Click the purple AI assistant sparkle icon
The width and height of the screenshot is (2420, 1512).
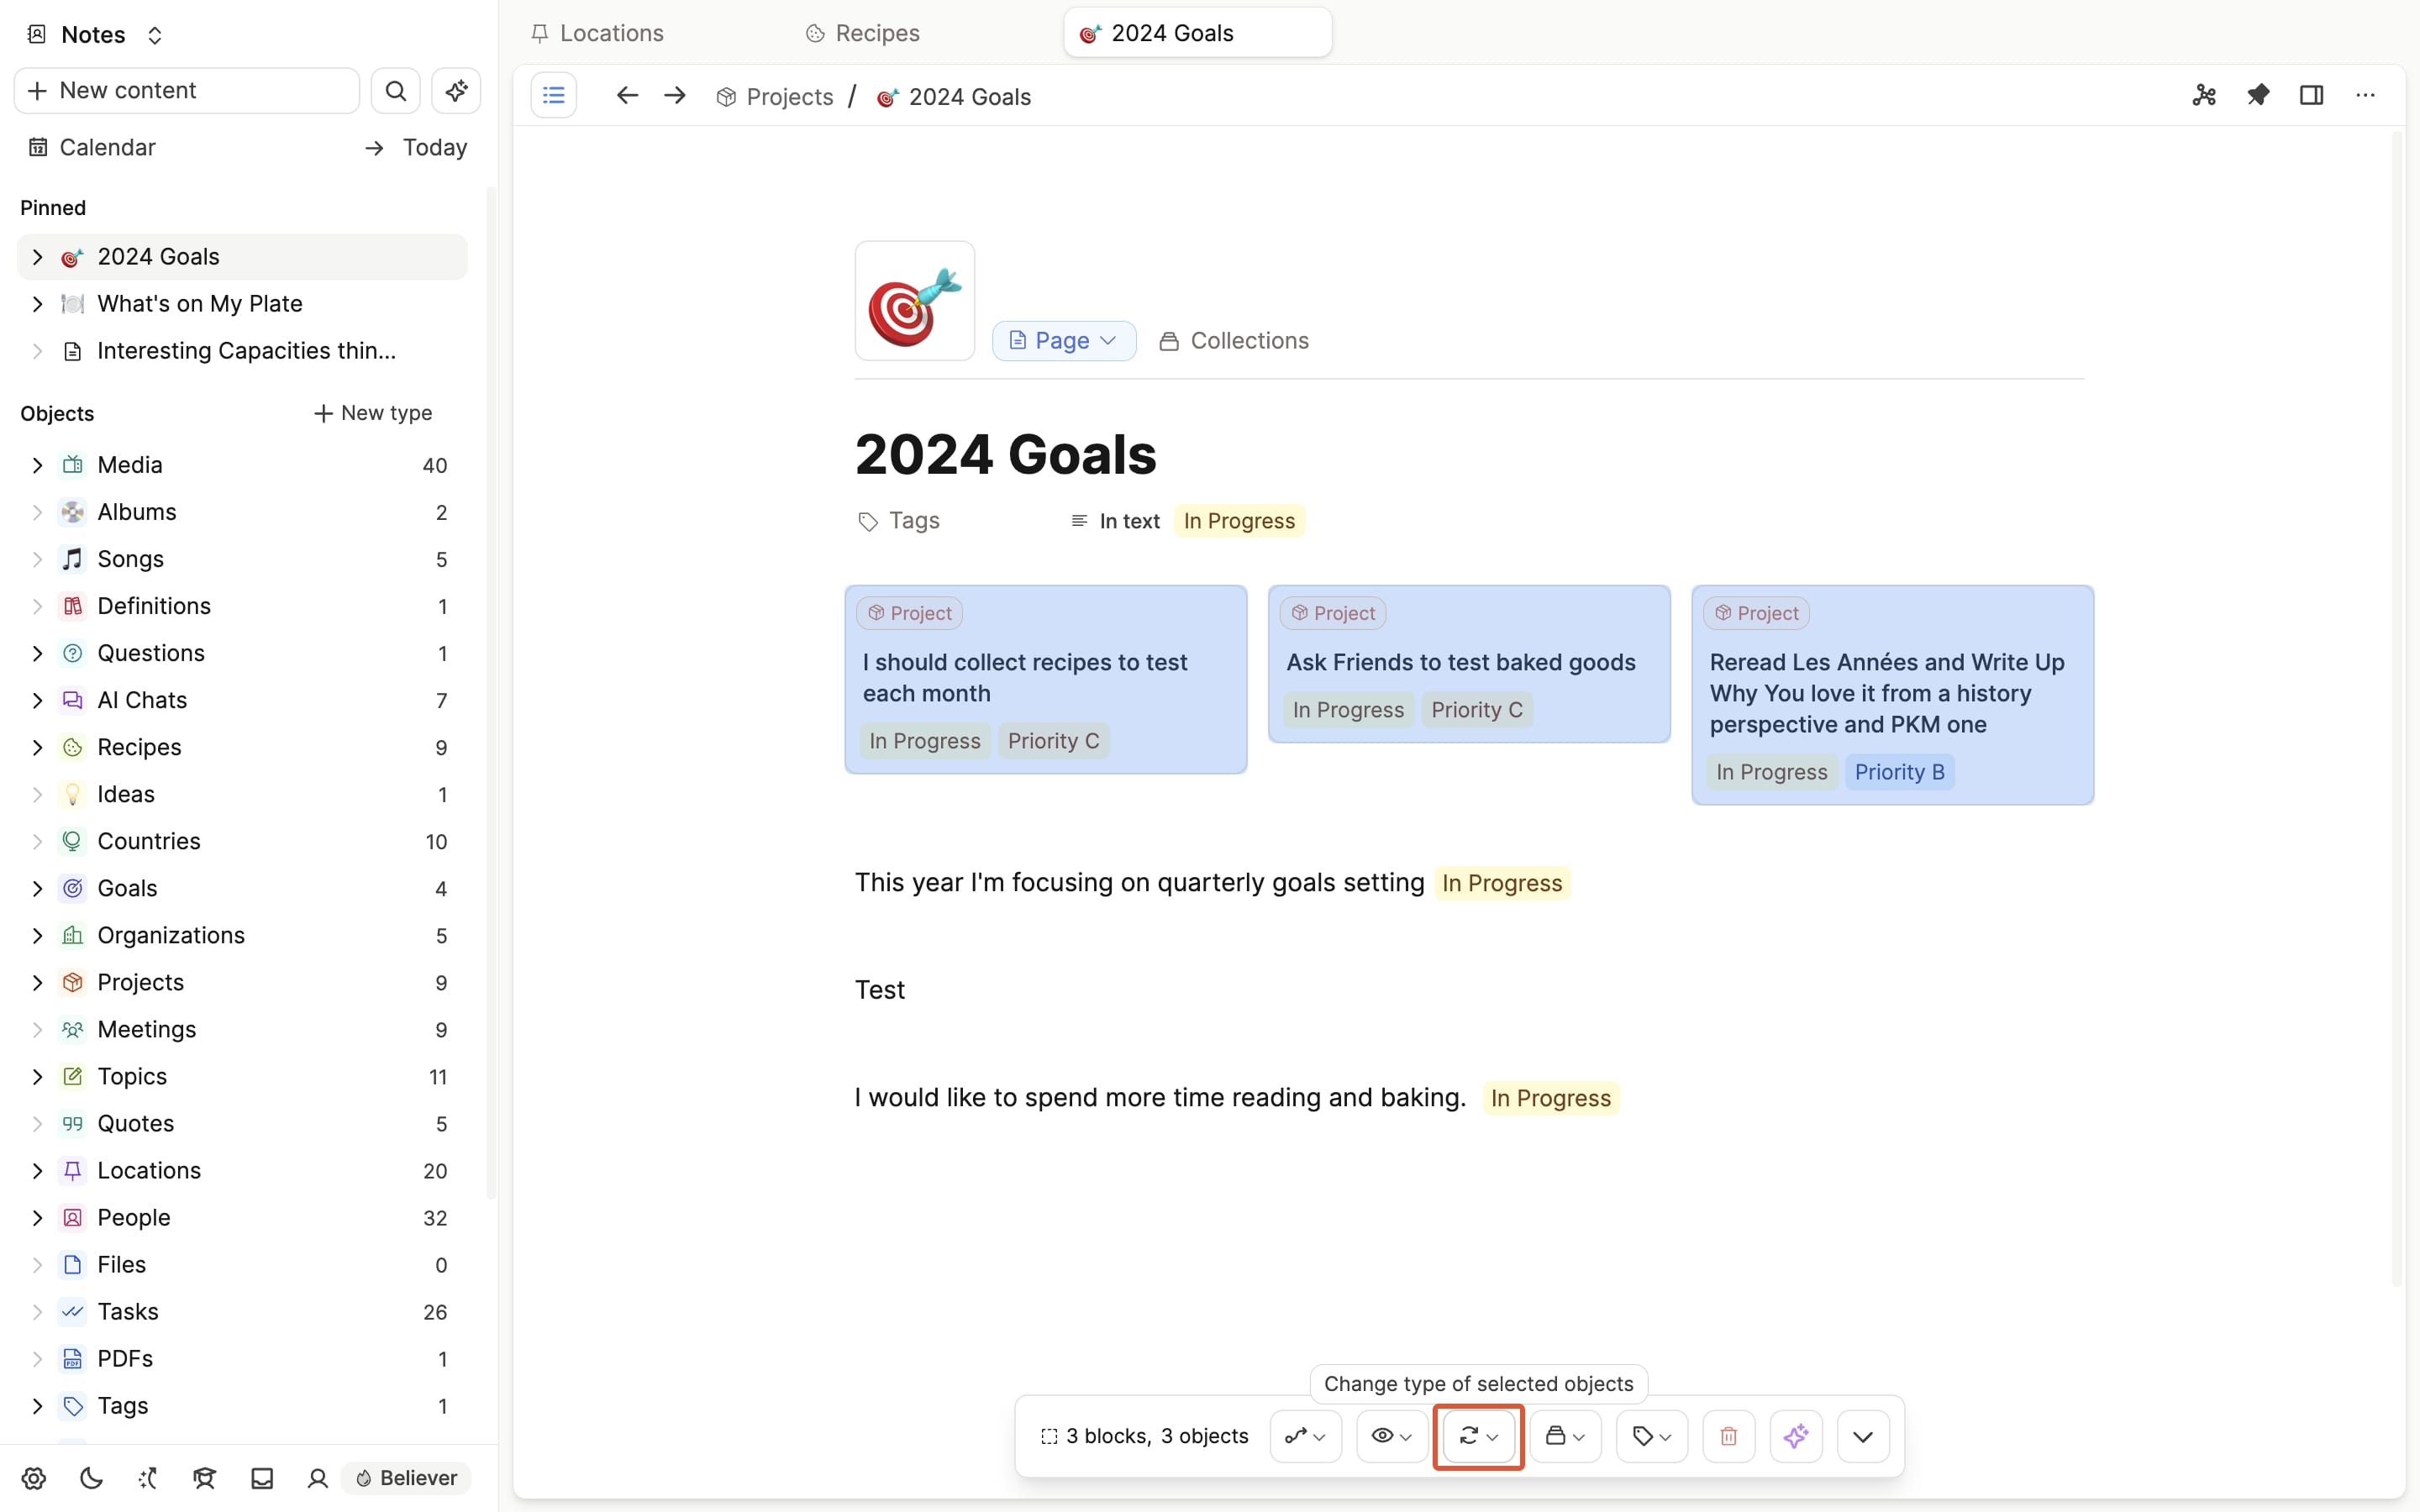[1795, 1436]
